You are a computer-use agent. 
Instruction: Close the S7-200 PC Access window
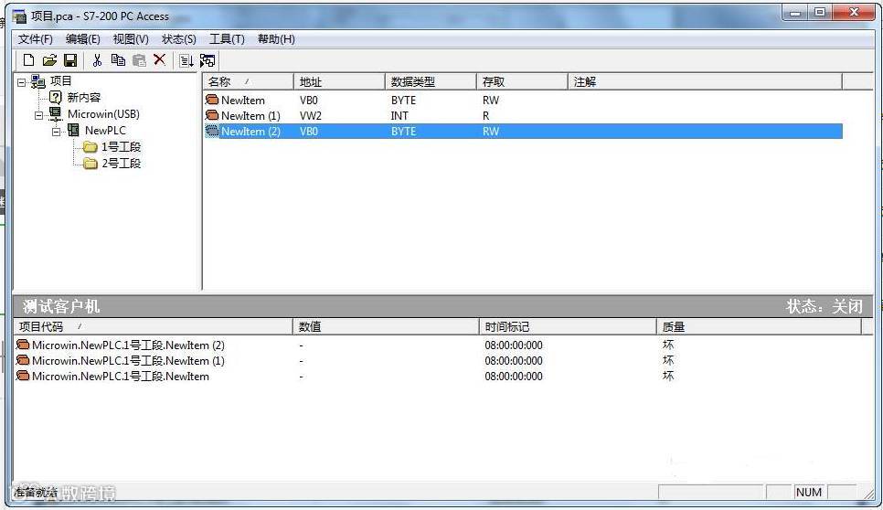tap(854, 13)
